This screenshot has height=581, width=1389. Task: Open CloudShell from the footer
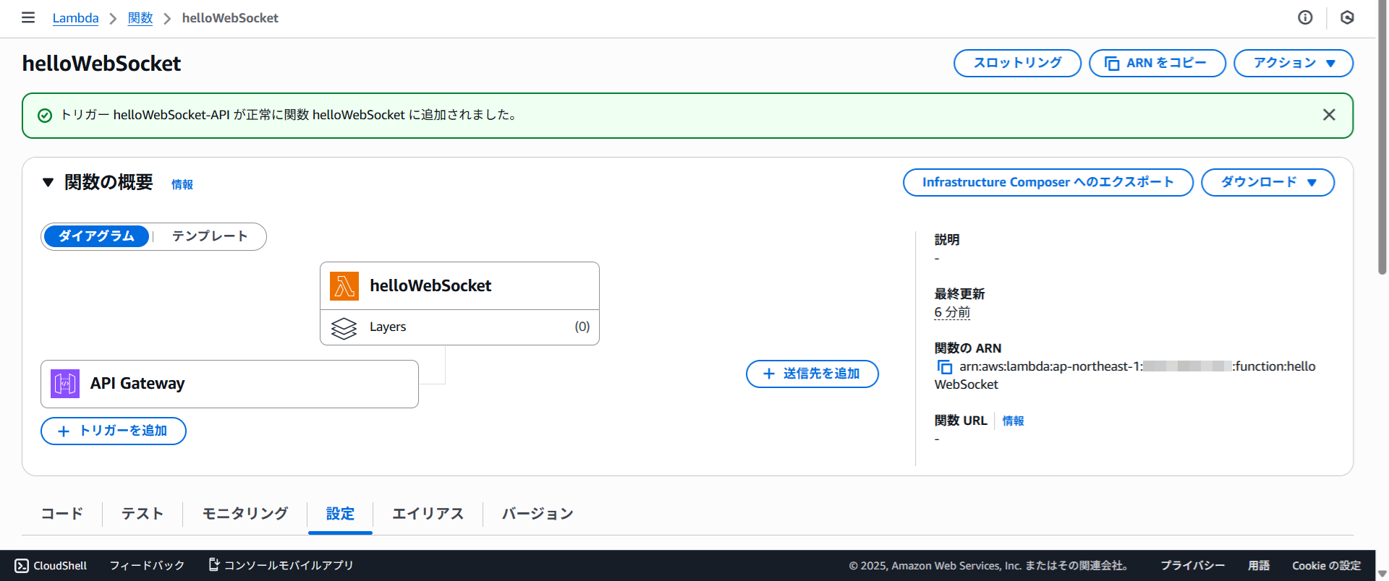click(51, 565)
